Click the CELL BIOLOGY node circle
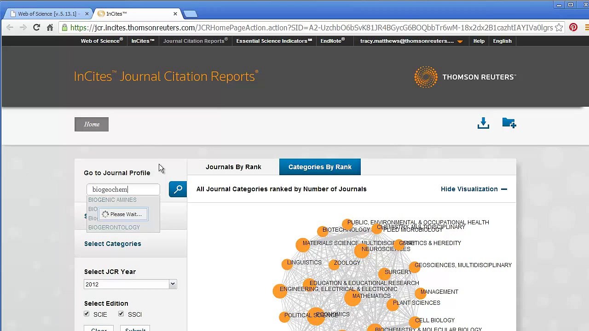 [x=415, y=322]
